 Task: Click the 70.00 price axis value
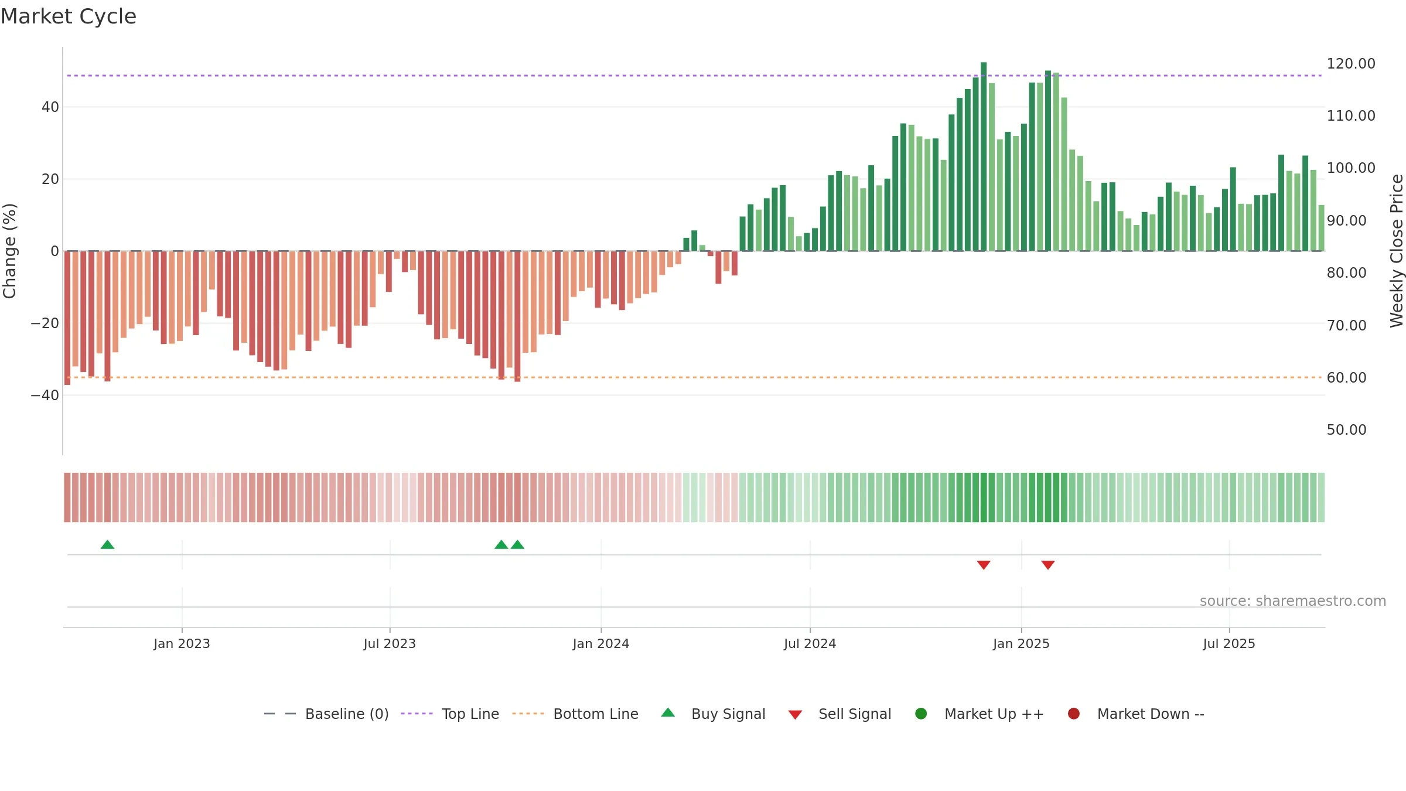[1346, 326]
